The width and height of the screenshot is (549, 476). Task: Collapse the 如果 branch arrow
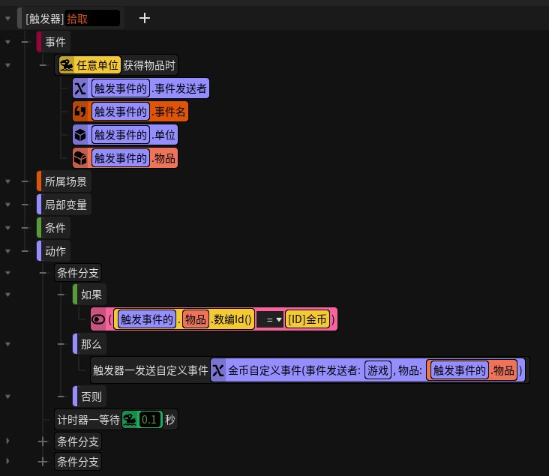[7, 295]
